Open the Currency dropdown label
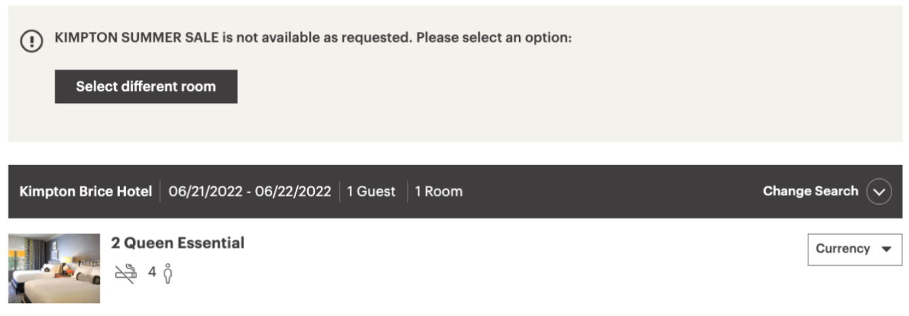Screen dimensions: 909x316 click(x=843, y=249)
